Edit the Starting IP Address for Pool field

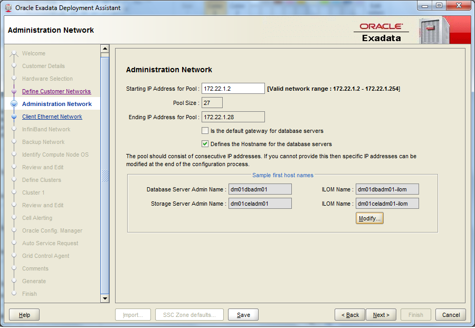[233, 88]
